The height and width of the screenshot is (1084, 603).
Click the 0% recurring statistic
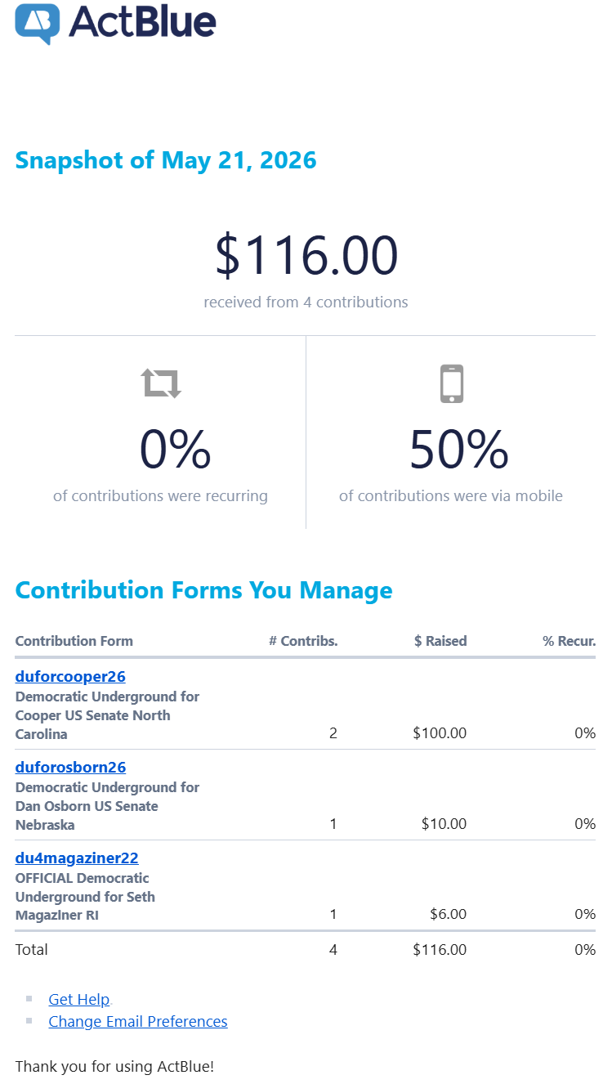pos(175,450)
